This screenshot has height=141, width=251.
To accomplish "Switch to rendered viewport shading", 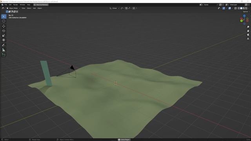I will click(246, 8).
